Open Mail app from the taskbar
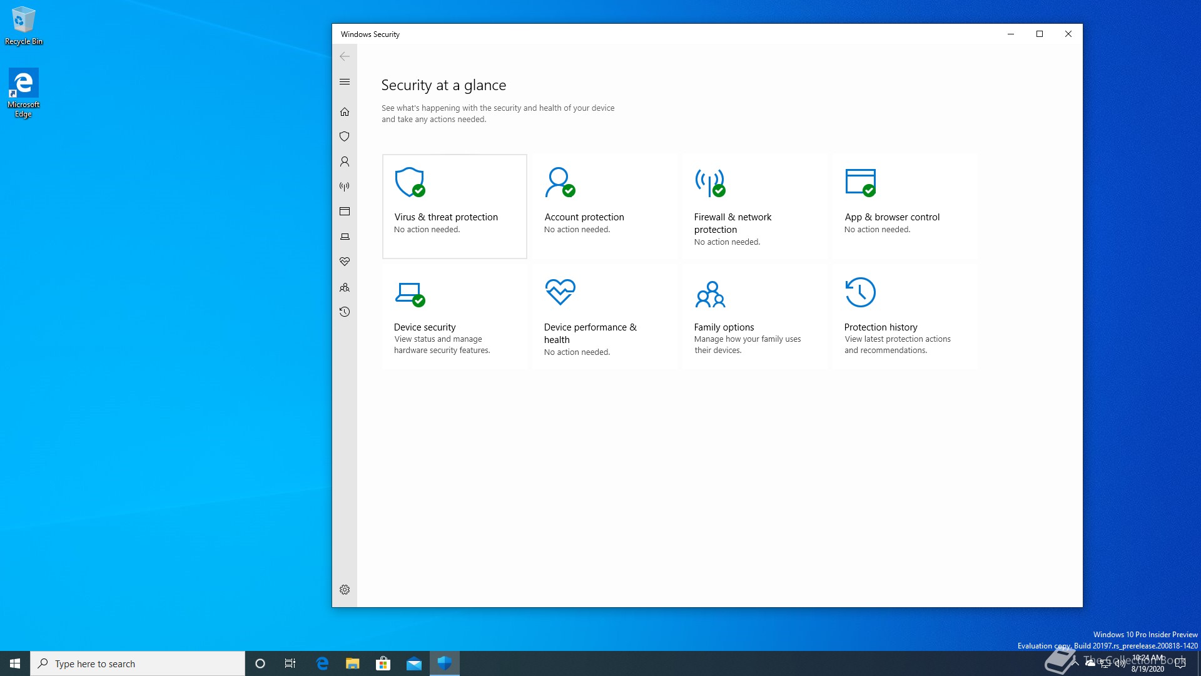Image resolution: width=1201 pixels, height=676 pixels. pos(414,663)
